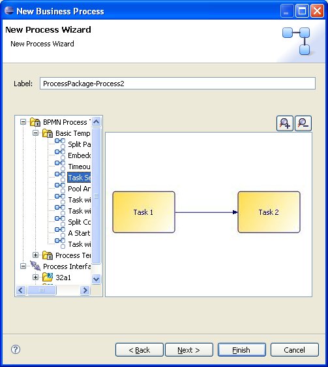Select the A Start template row

80,233
